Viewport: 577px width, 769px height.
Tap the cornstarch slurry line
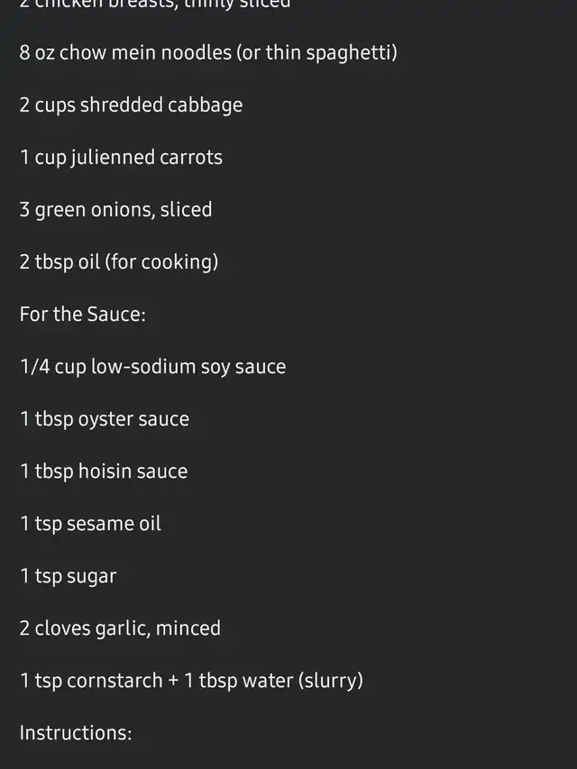[191, 681]
